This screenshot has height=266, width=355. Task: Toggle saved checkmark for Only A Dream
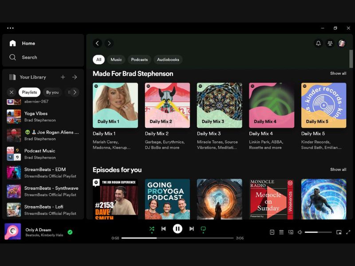tap(70, 232)
